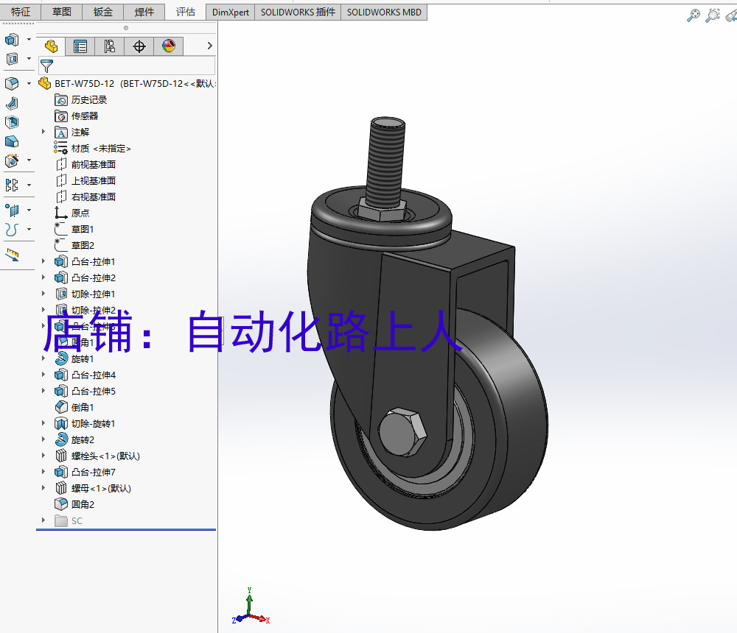This screenshot has height=633, width=737.
Task: Open the linear pattern dropdown arrow
Action: click(x=29, y=185)
